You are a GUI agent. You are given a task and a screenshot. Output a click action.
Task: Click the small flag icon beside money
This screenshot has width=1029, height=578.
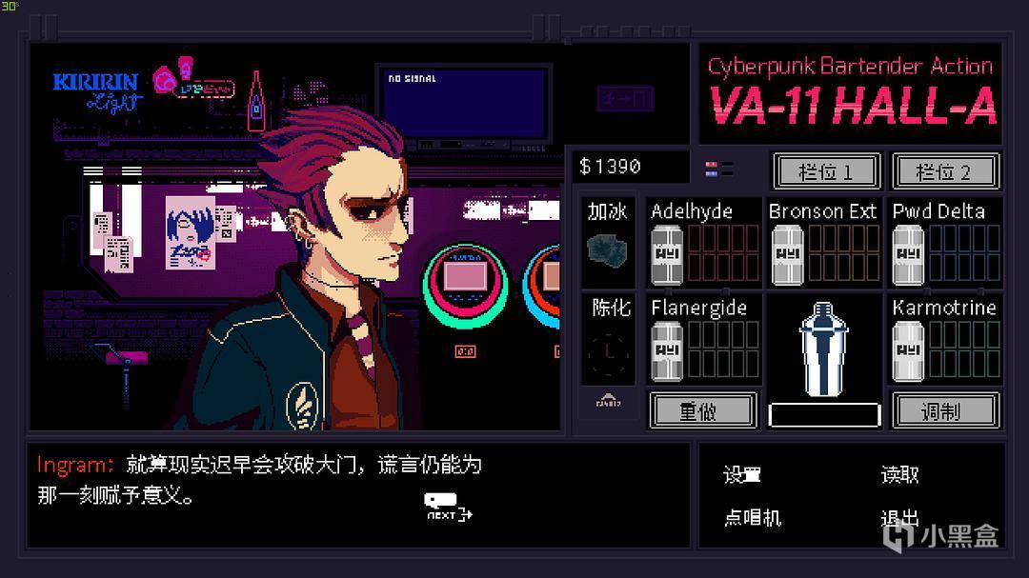712,169
